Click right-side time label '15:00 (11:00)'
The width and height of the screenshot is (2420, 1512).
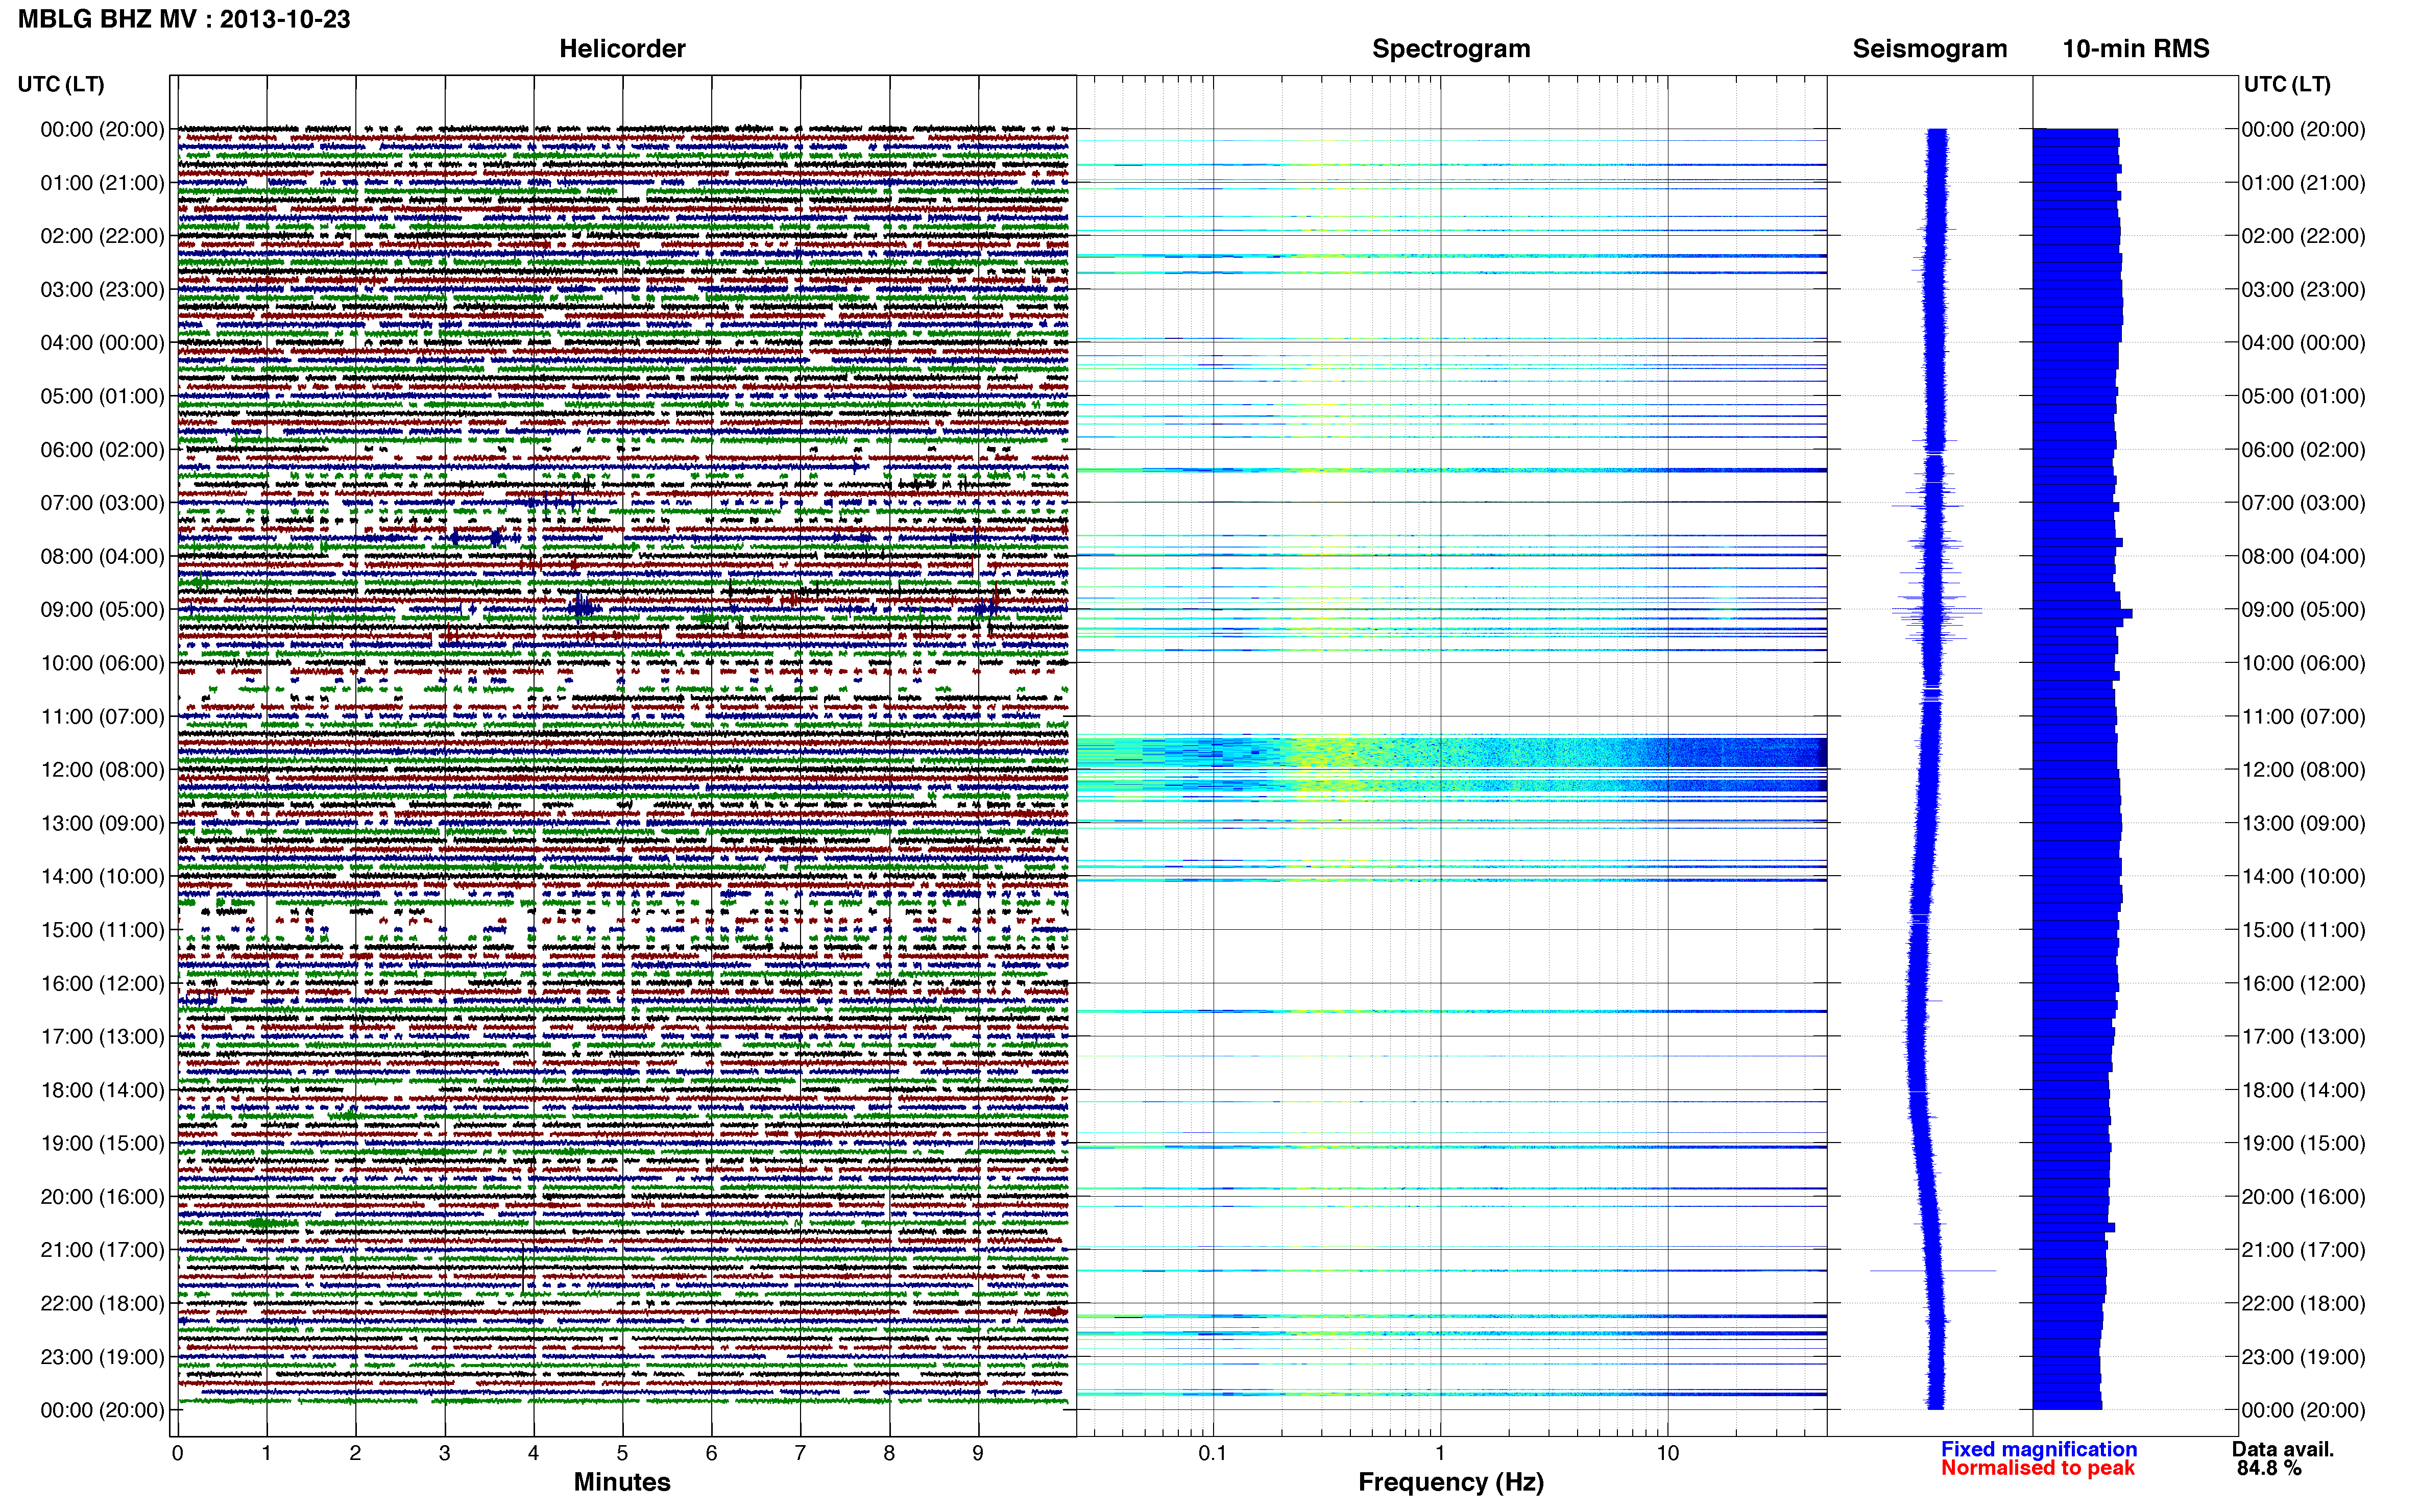tap(2303, 930)
